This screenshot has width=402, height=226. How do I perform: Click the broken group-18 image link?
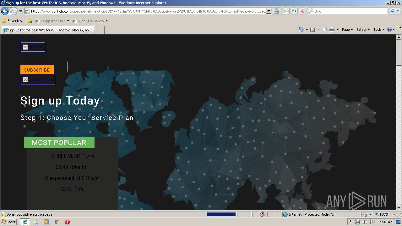tap(33, 47)
